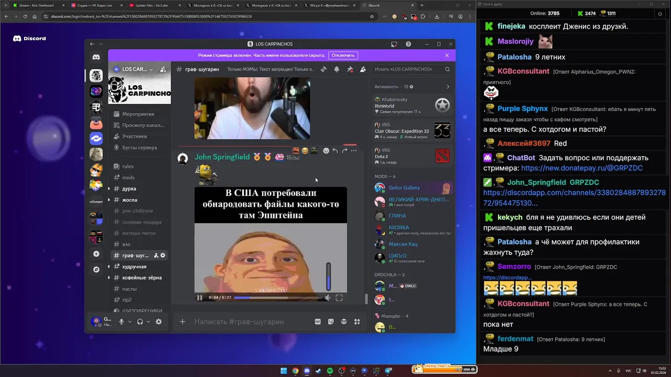Expand дурка channel threads arrow
The image size is (671, 377).
click(x=109, y=188)
